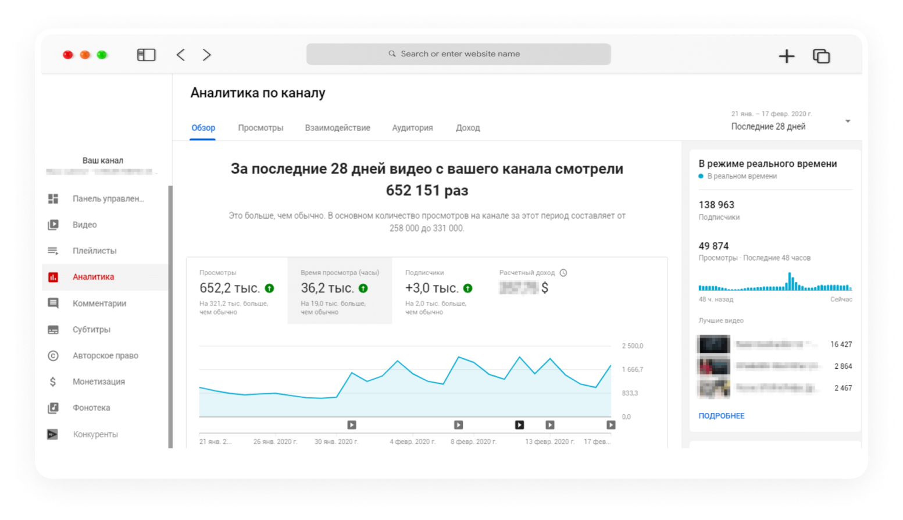Go forward with the browser arrow
This screenshot has height=520, width=903.
coord(206,55)
